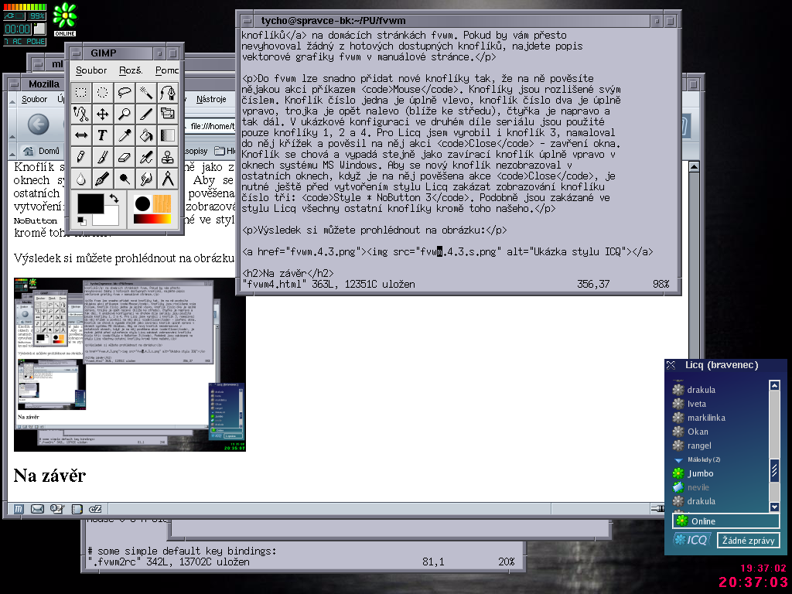
Task: Select the Intelligent Scissors tool
Action: point(80,114)
